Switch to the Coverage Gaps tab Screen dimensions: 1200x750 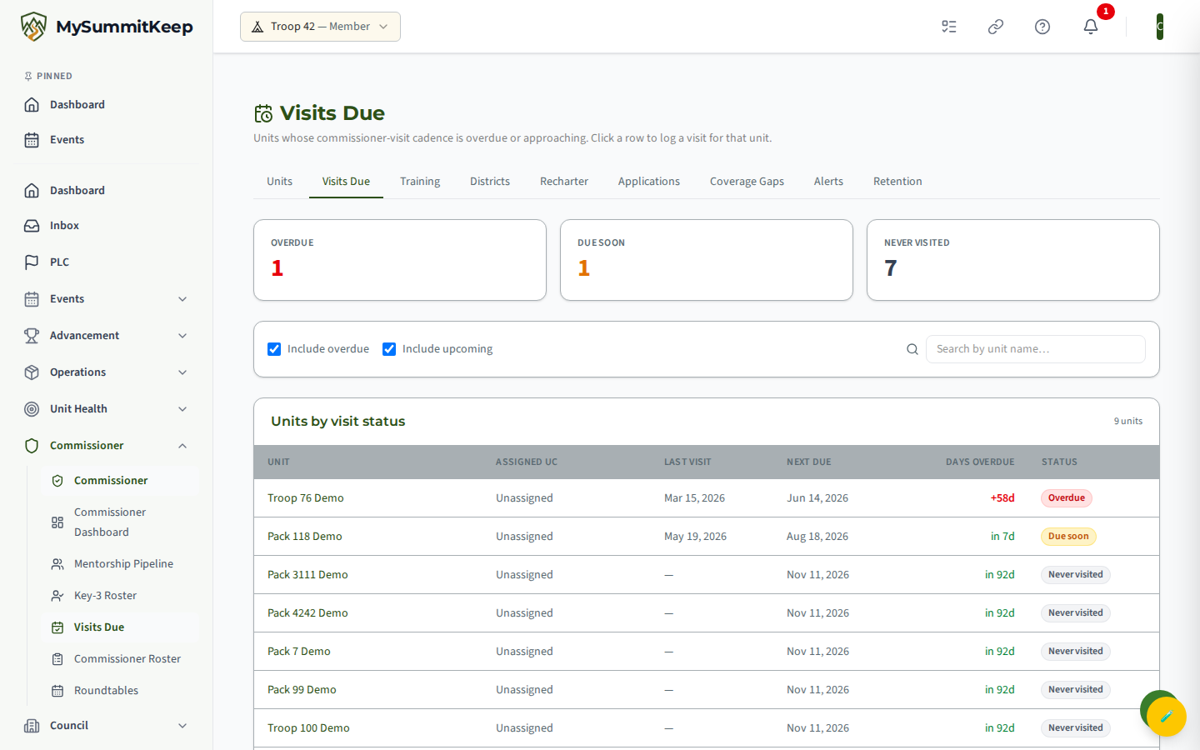click(x=747, y=182)
